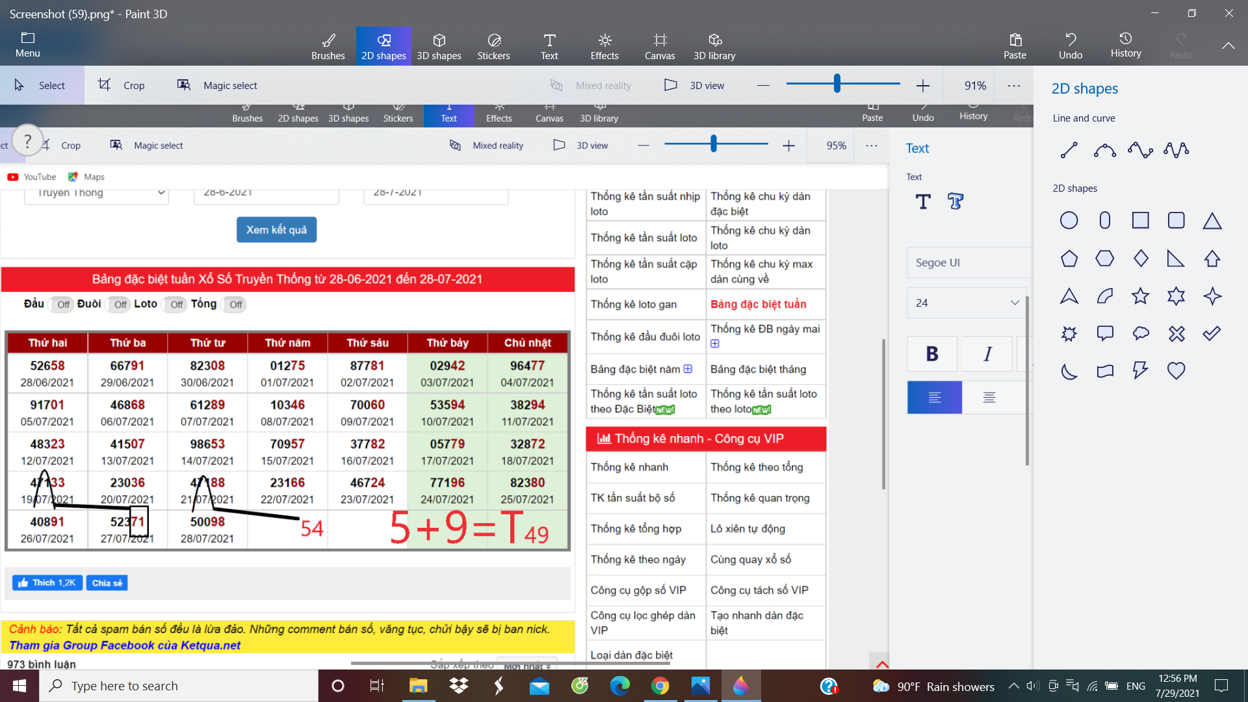Click the zoom in plus button
The image size is (1248, 702).
point(922,85)
